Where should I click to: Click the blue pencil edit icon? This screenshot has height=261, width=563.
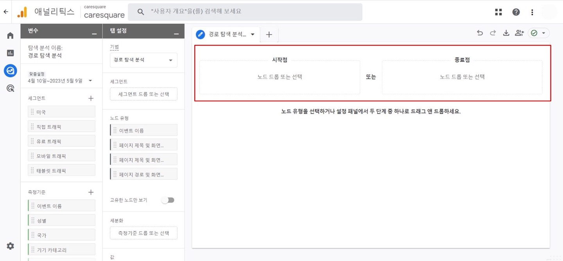201,34
